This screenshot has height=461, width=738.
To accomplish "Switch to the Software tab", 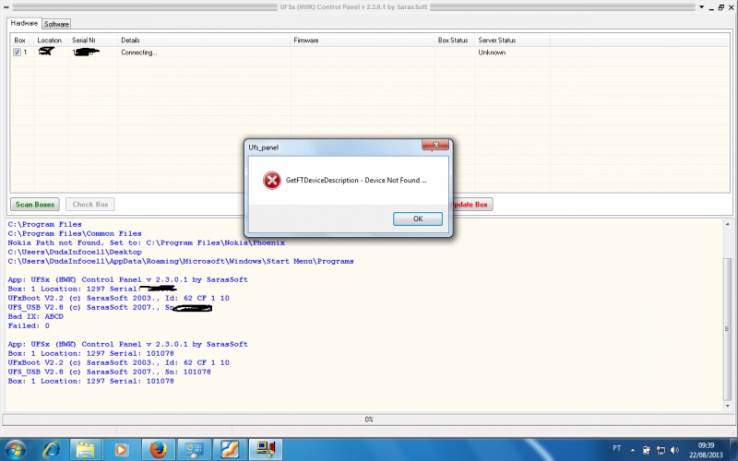I will pos(56,24).
